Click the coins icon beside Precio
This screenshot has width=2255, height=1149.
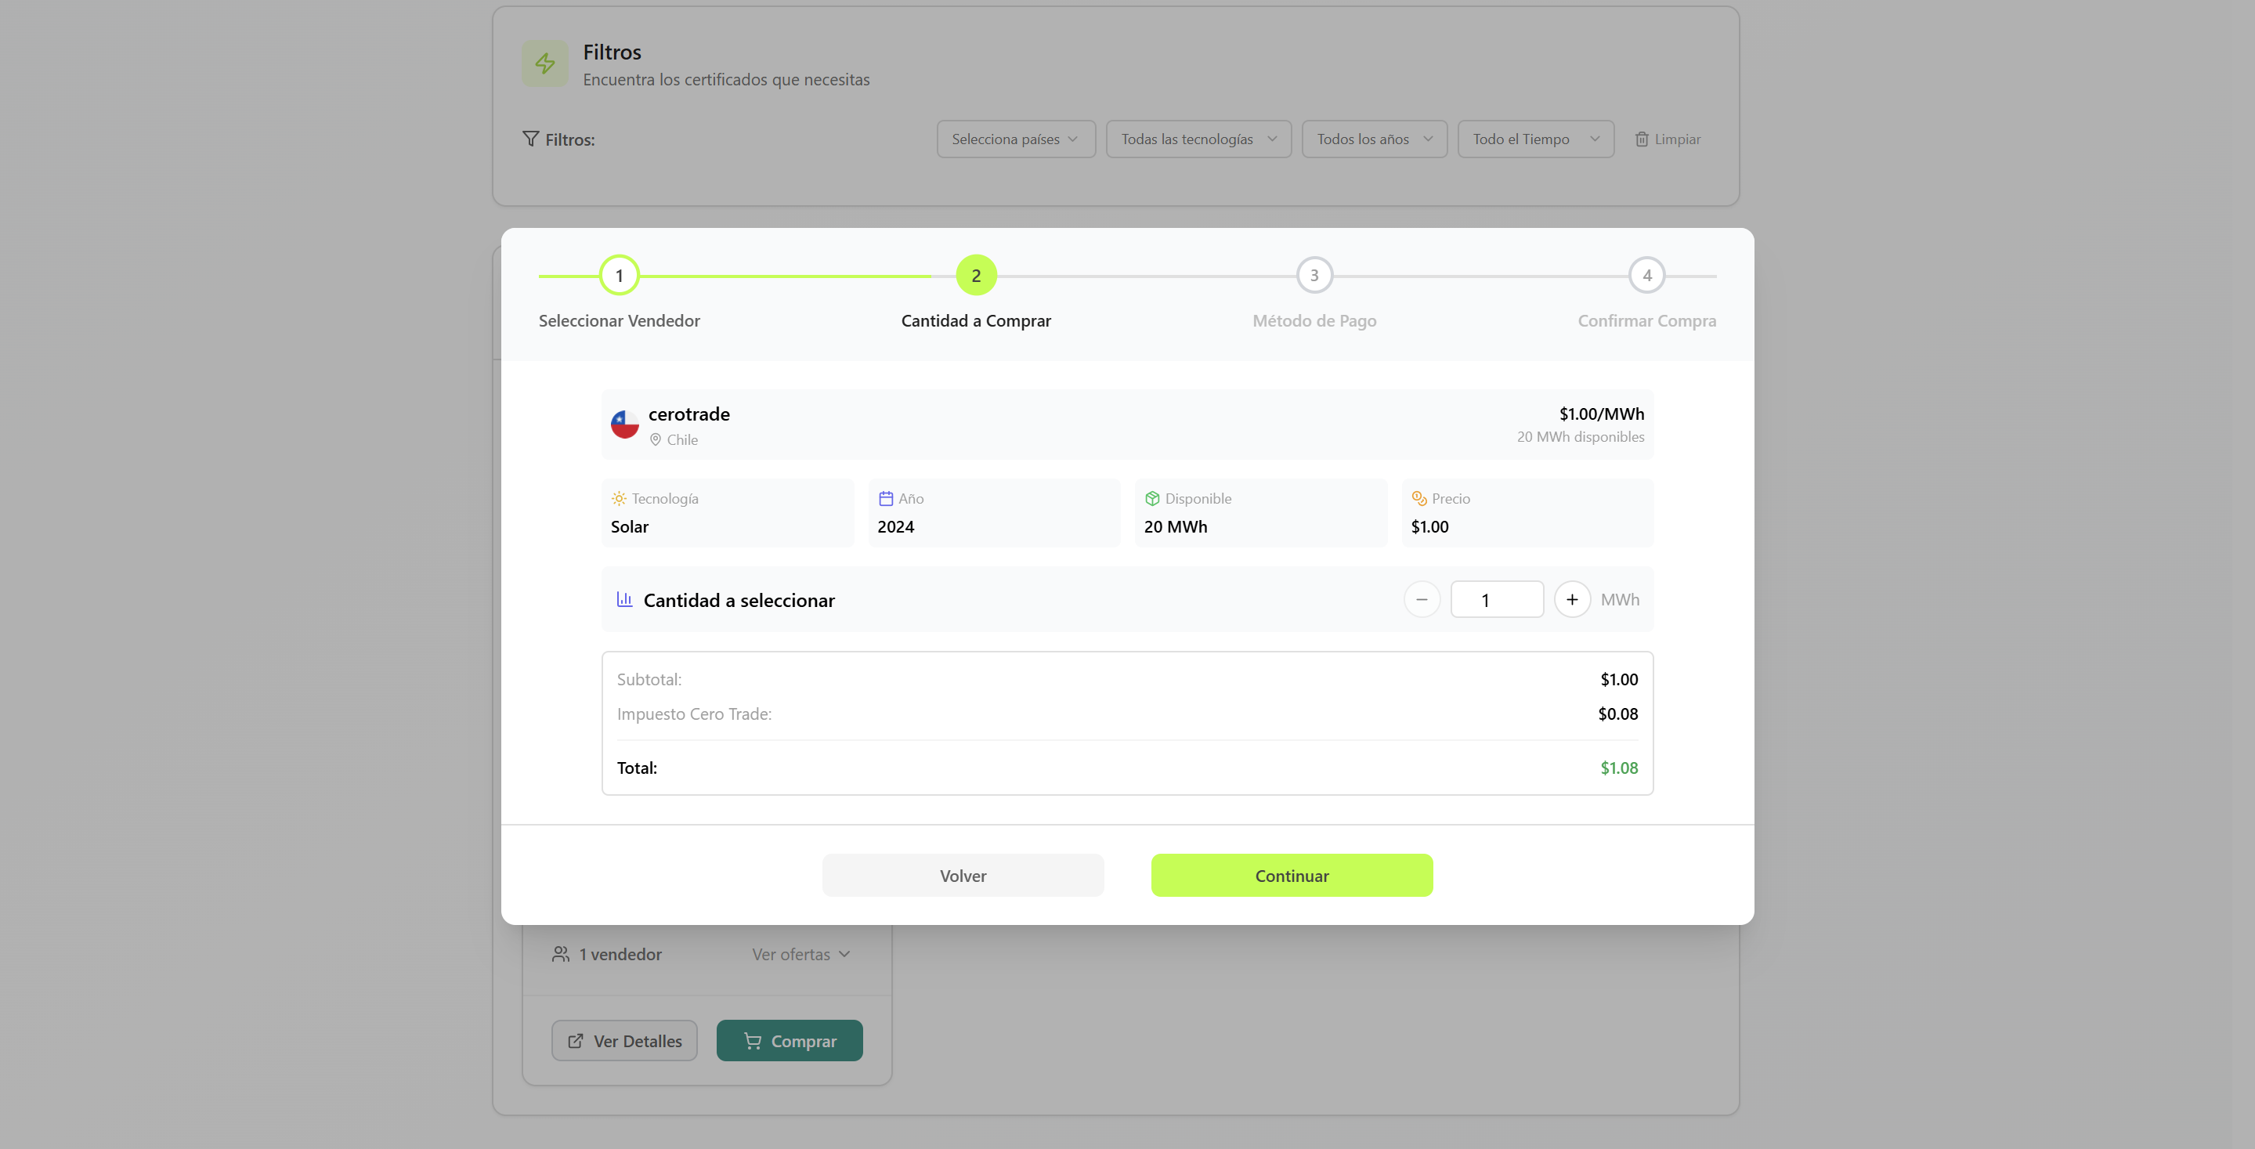pos(1419,499)
